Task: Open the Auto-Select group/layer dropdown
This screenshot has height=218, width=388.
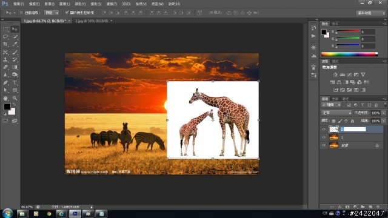Action: (x=51, y=13)
